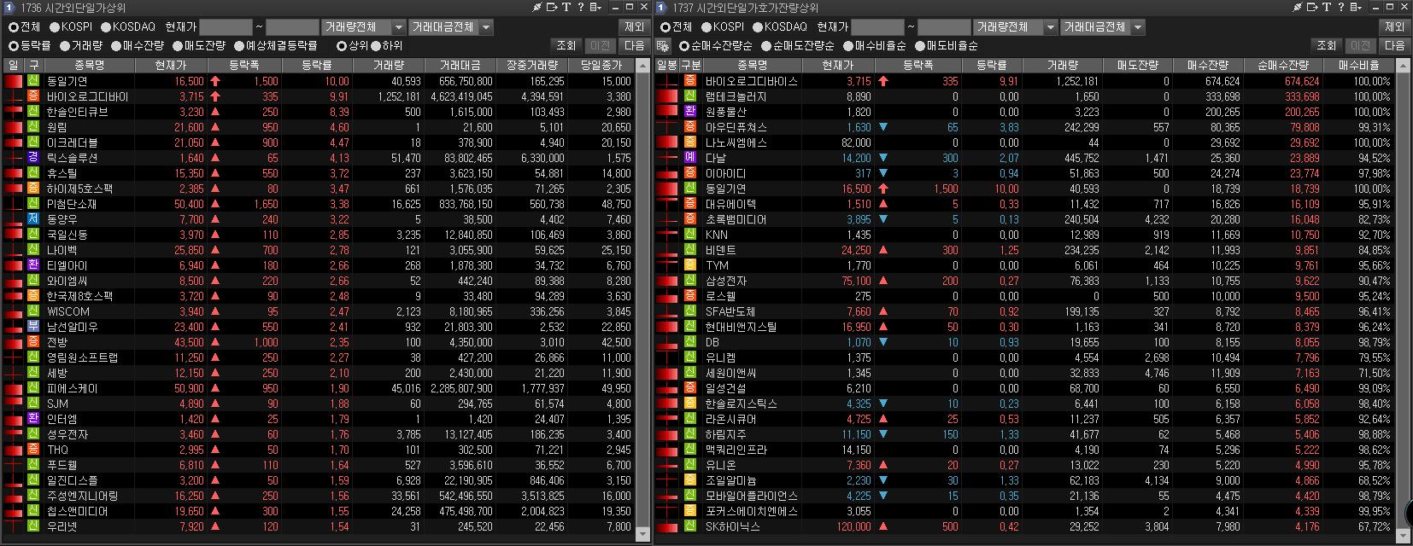
Task: Click the purple 환 badge beside 원풍물산
Action: 690,111
